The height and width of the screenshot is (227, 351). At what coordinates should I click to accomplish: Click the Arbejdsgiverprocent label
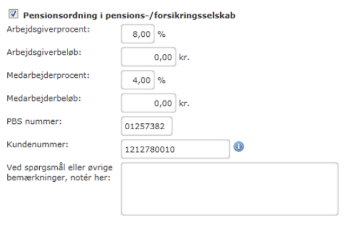[48, 30]
